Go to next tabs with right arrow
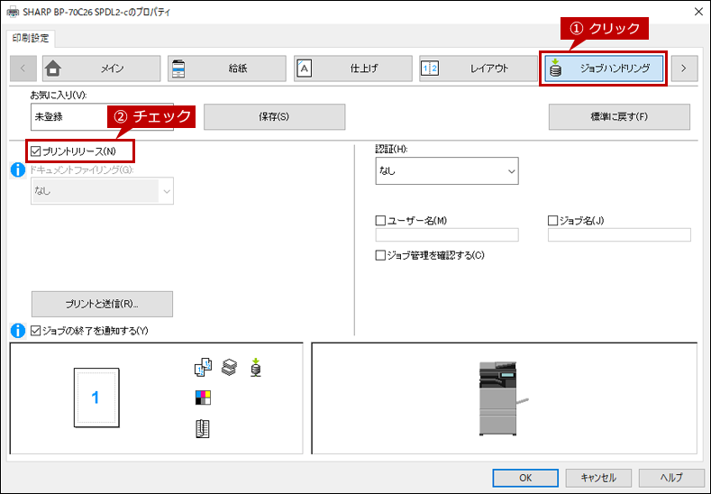 684,69
